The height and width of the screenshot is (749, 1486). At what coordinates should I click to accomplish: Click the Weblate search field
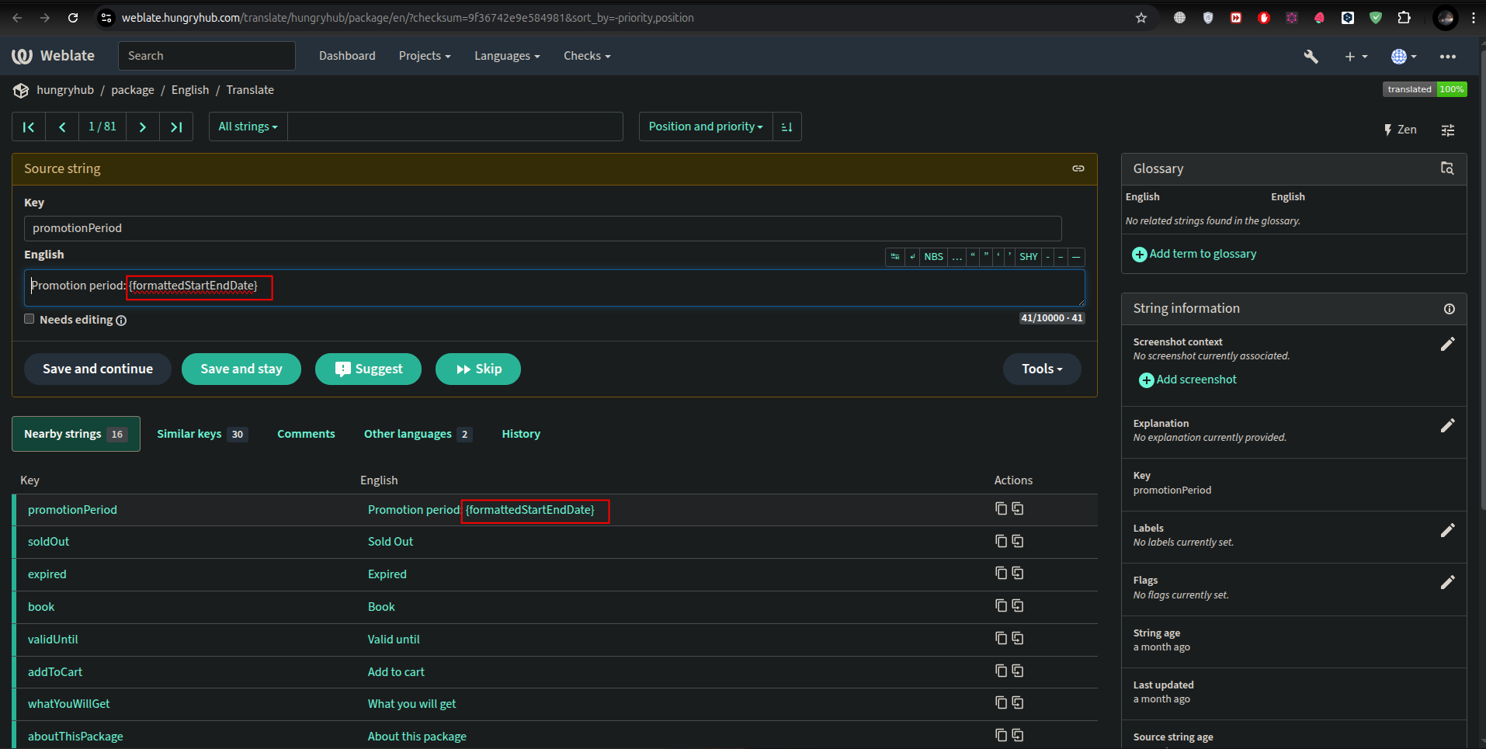tap(207, 56)
